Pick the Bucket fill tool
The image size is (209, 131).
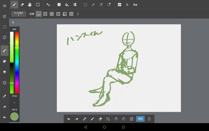[x=67, y=4]
